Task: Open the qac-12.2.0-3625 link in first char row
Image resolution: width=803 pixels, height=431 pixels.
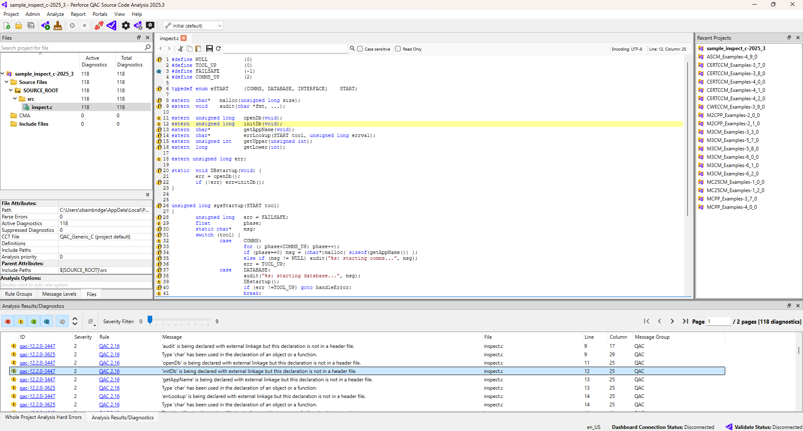Action: pos(37,355)
